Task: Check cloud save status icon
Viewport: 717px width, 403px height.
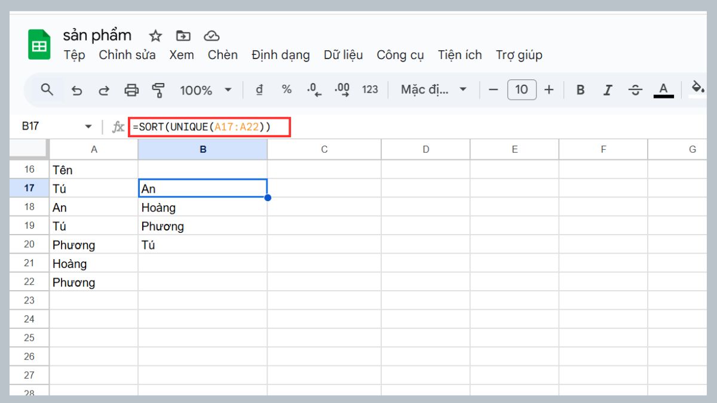Action: (212, 36)
